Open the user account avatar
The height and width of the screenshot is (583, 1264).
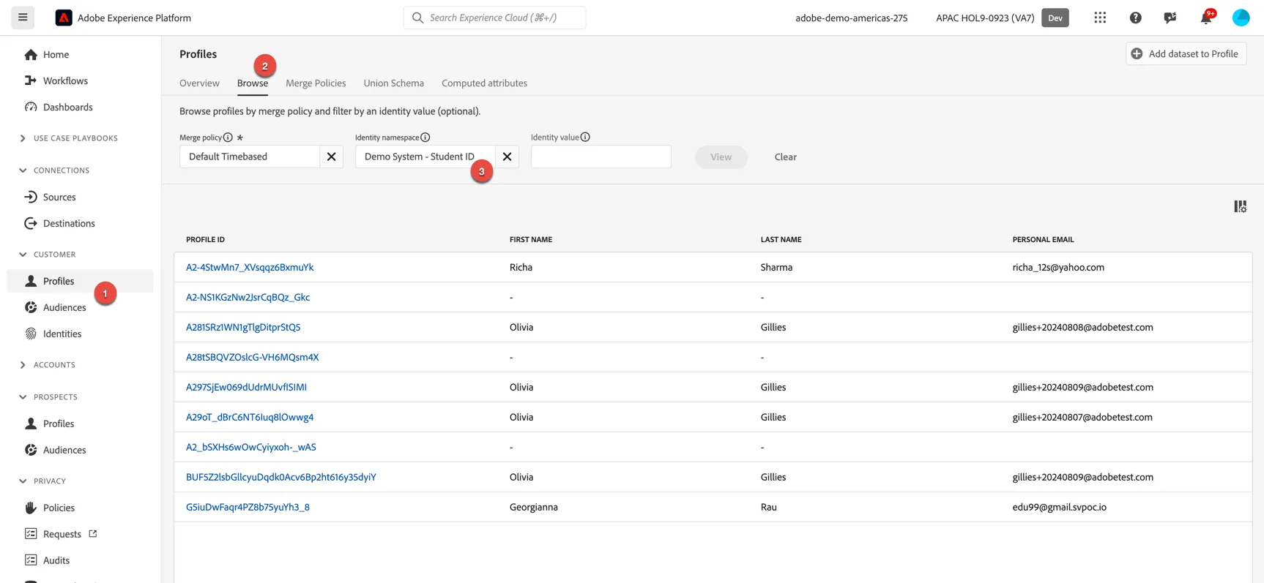tap(1241, 18)
